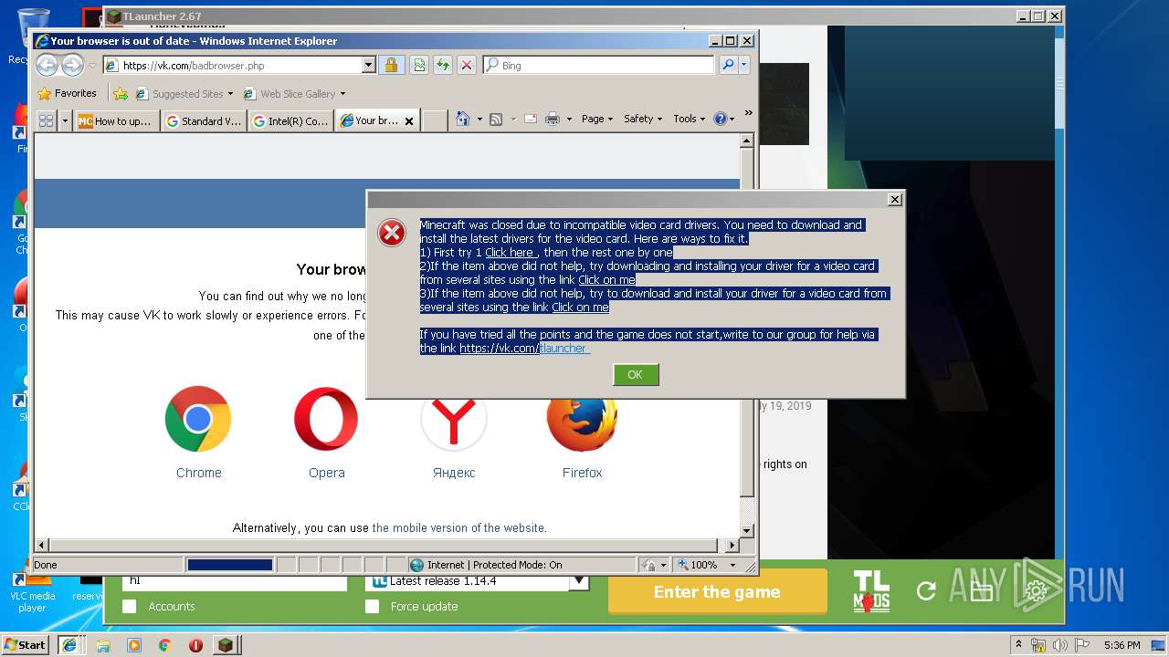Viewport: 1169px width, 657px height.
Task: Open the Help question mark menu
Action: (723, 119)
